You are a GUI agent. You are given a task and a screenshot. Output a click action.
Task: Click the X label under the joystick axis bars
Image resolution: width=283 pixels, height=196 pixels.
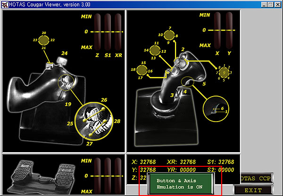[x=217, y=53]
